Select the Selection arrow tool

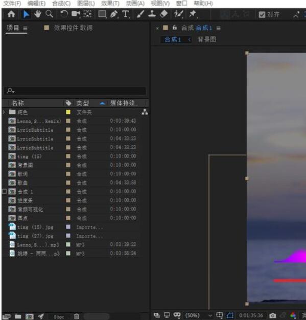tap(26, 14)
